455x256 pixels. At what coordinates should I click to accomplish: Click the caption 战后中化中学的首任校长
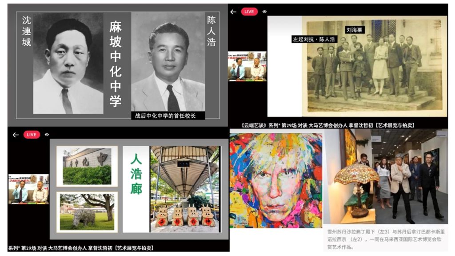point(165,116)
